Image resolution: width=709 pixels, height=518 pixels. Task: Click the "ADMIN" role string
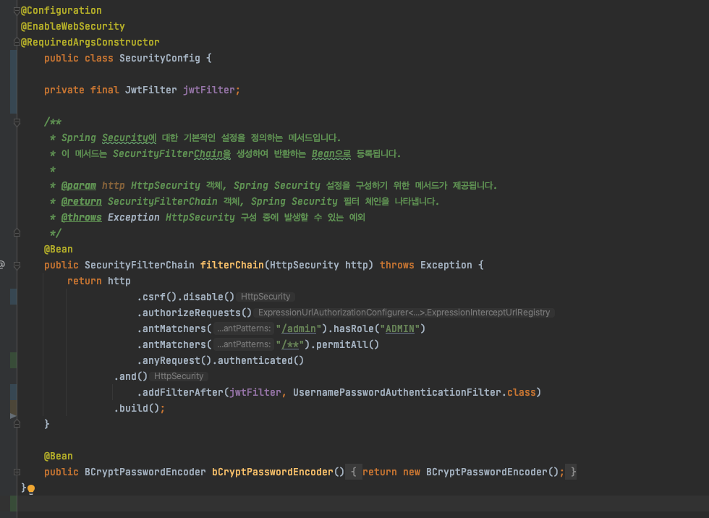(399, 328)
